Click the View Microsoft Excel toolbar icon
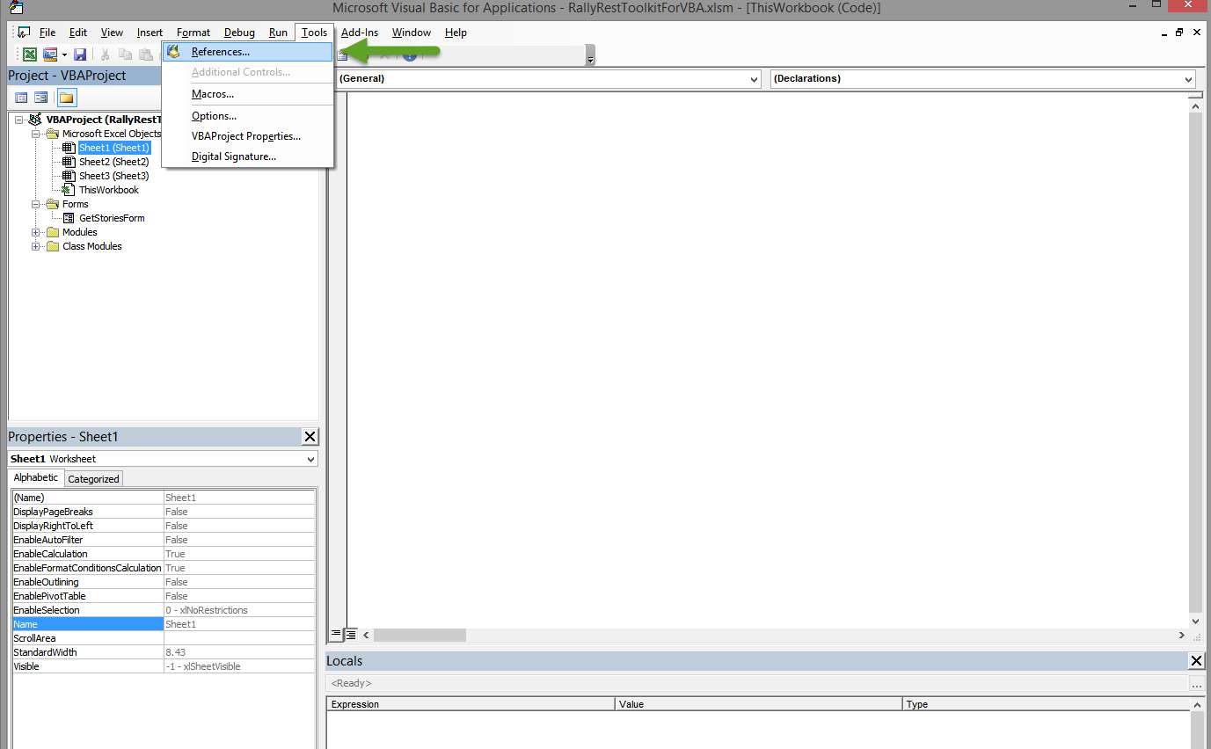Image resolution: width=1211 pixels, height=749 pixels. [x=30, y=54]
